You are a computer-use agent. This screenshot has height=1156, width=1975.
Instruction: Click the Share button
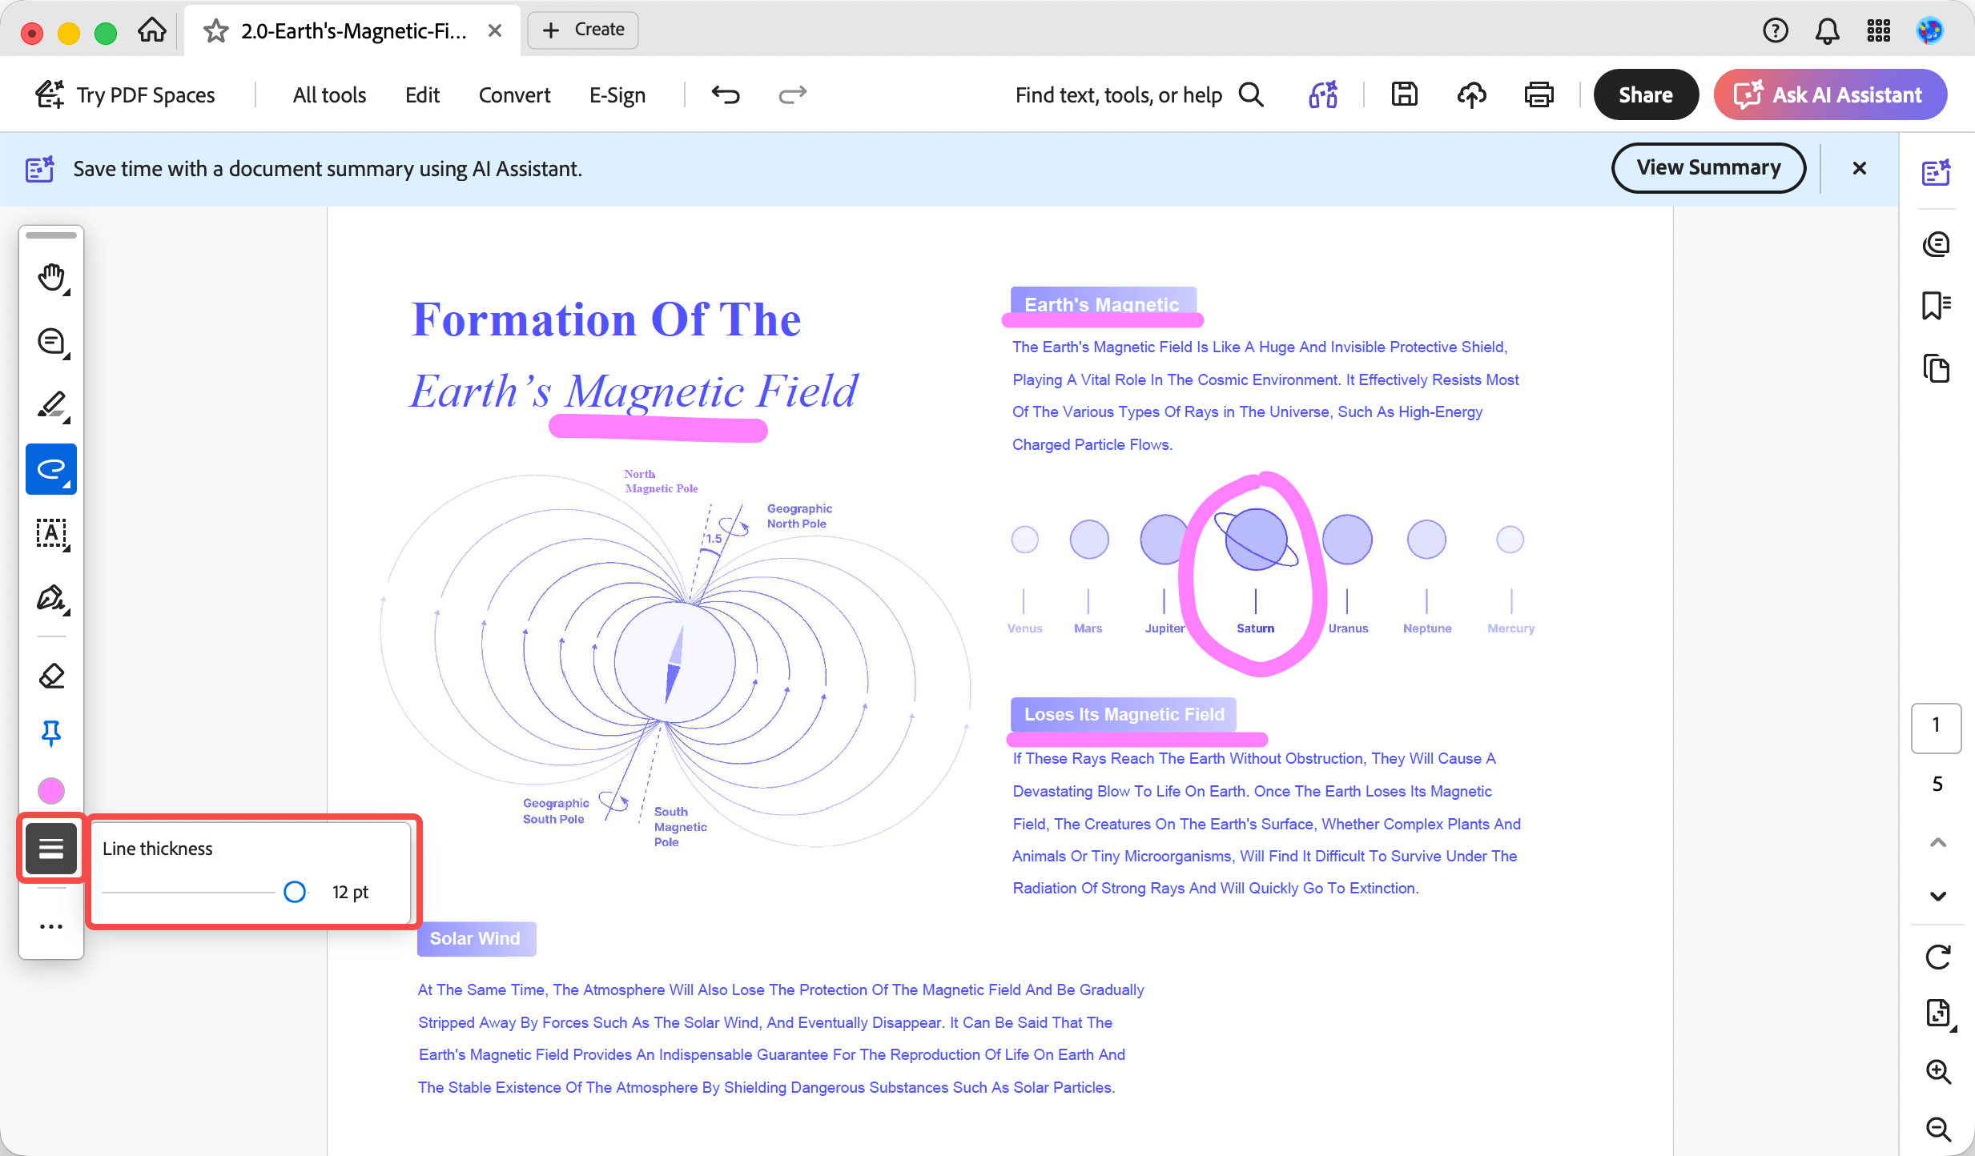[x=1646, y=94]
